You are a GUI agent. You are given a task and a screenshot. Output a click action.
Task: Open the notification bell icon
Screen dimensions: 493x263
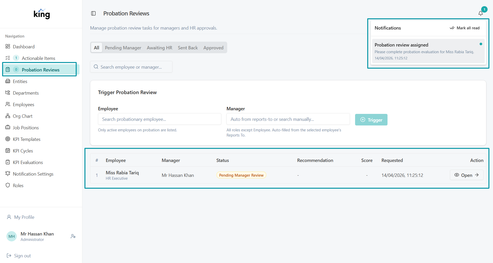(480, 13)
